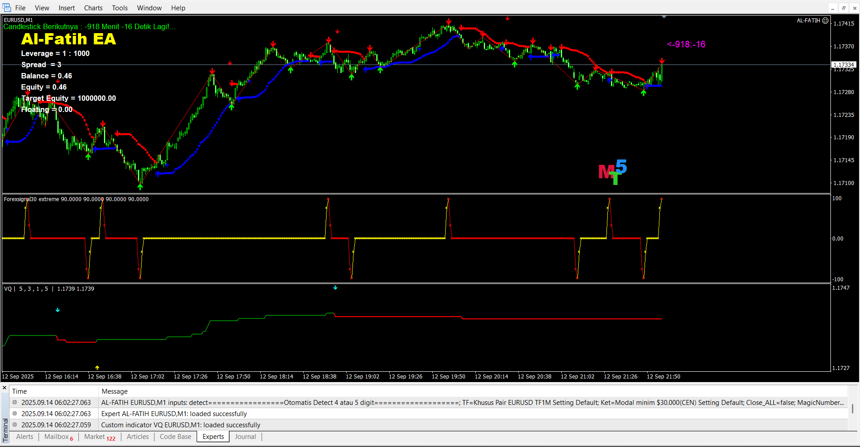Click the Market count 122 badge

(x=111, y=439)
